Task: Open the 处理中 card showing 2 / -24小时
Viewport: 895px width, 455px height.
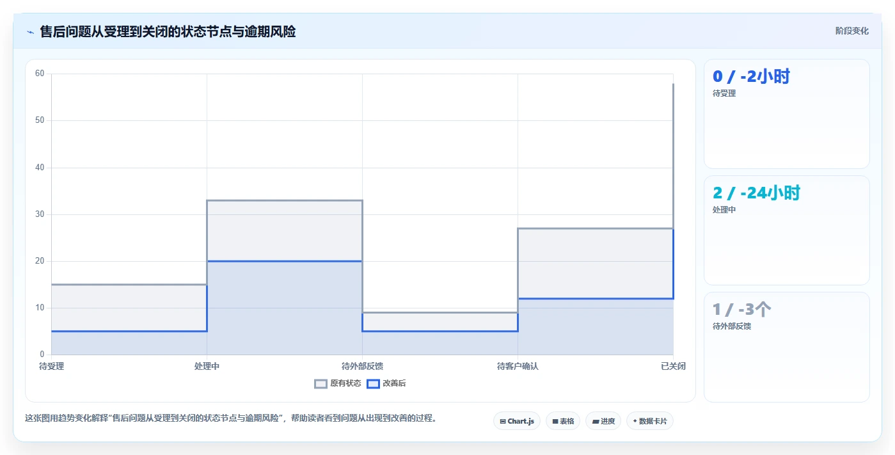Action: 787,230
